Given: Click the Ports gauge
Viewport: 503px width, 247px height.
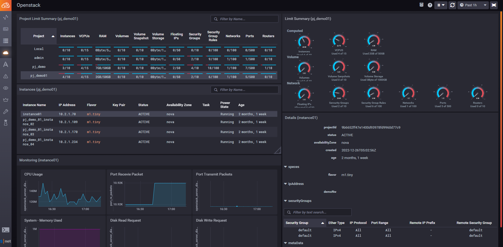Looking at the screenshot, I should pyautogui.click(x=443, y=93).
